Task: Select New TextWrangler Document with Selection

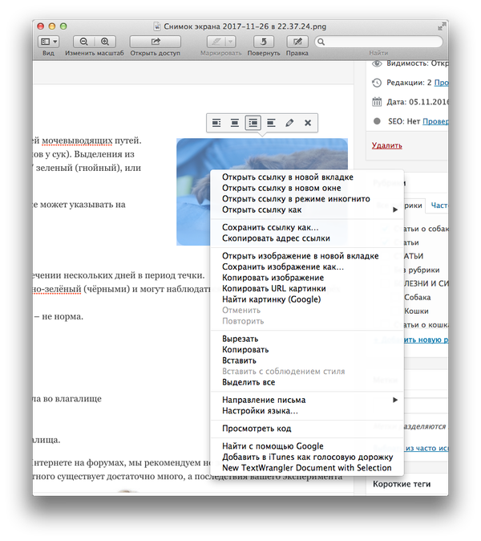Action: point(307,468)
